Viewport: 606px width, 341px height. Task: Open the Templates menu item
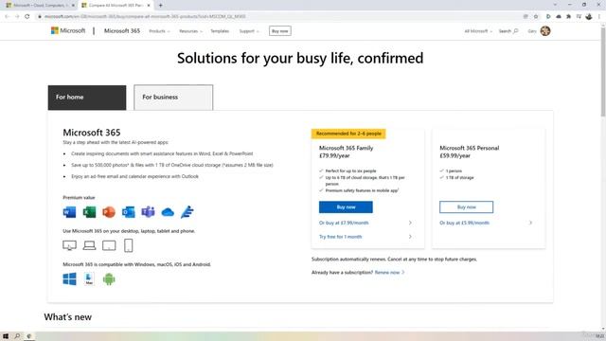220,31
